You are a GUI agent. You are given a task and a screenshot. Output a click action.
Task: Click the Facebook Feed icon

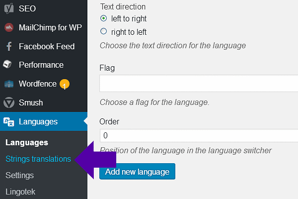point(8,46)
